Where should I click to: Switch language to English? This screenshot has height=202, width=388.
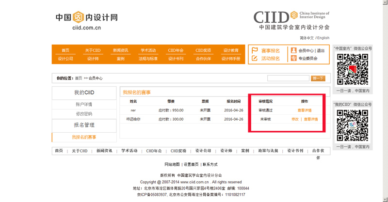coord(323,38)
